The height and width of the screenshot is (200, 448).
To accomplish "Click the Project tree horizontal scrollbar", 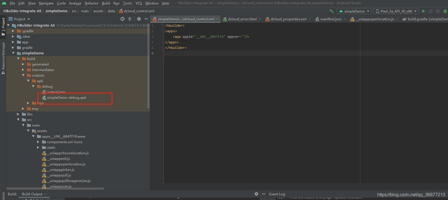I will pyautogui.click(x=55, y=189).
